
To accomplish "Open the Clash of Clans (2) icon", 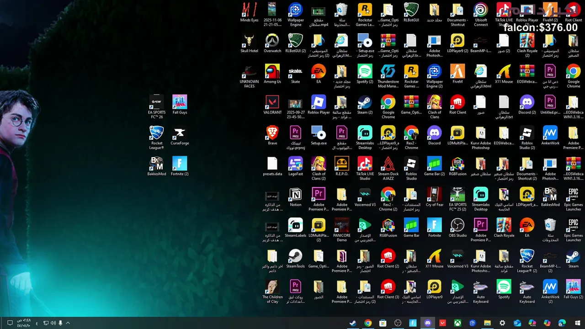I will coord(319,168).
